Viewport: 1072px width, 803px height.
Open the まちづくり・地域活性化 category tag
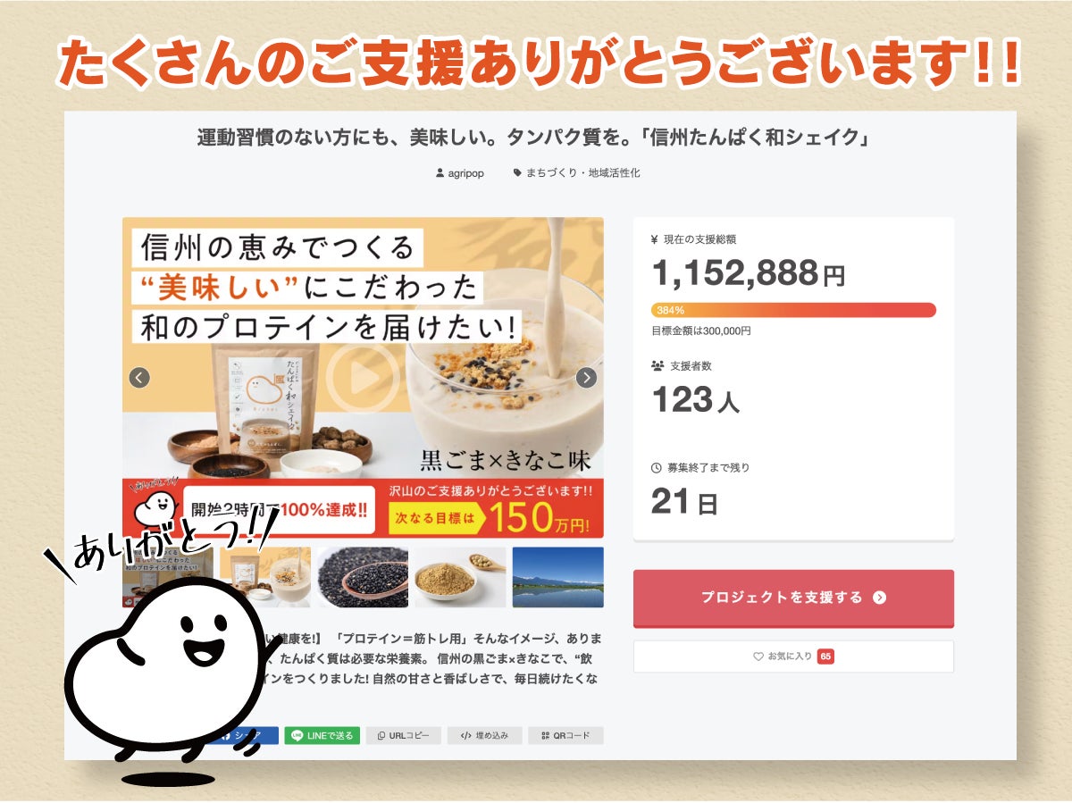click(x=577, y=173)
